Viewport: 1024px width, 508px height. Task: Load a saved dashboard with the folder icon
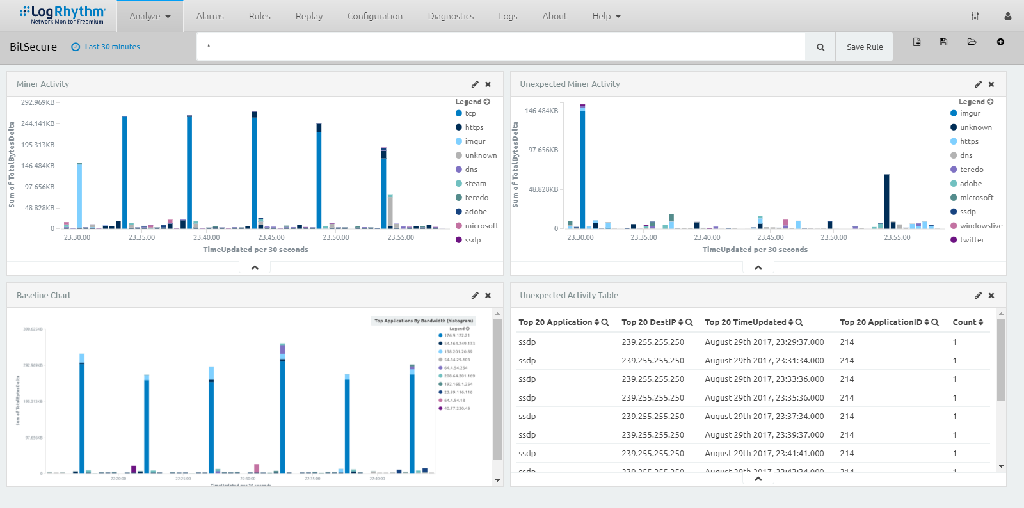coord(972,42)
